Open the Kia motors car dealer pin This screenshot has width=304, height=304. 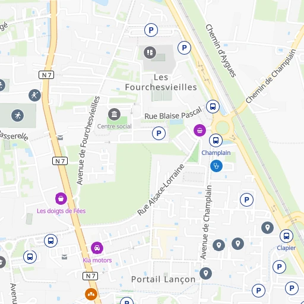point(97,248)
